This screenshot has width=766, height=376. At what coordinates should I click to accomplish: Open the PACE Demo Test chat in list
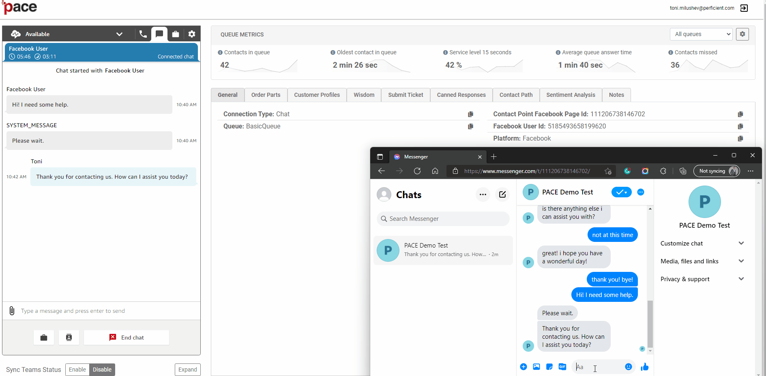click(443, 250)
